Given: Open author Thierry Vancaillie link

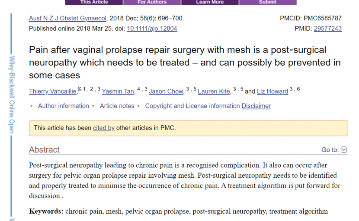Looking at the screenshot, I should (53, 91).
